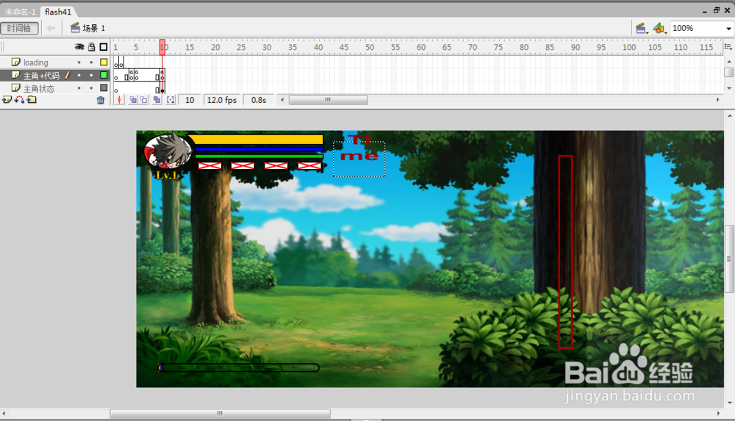The height and width of the screenshot is (421, 735).
Task: Click the timeline horizontal scrollbar thumb
Action: pyautogui.click(x=328, y=100)
